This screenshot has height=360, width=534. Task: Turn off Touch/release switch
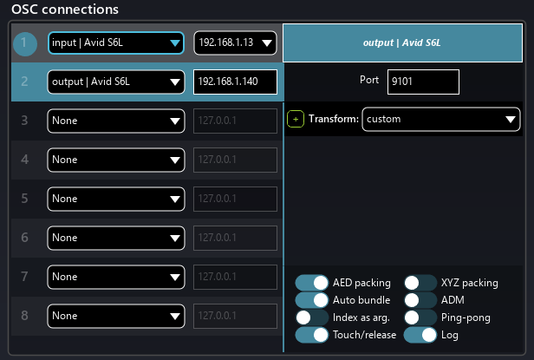click(x=312, y=335)
